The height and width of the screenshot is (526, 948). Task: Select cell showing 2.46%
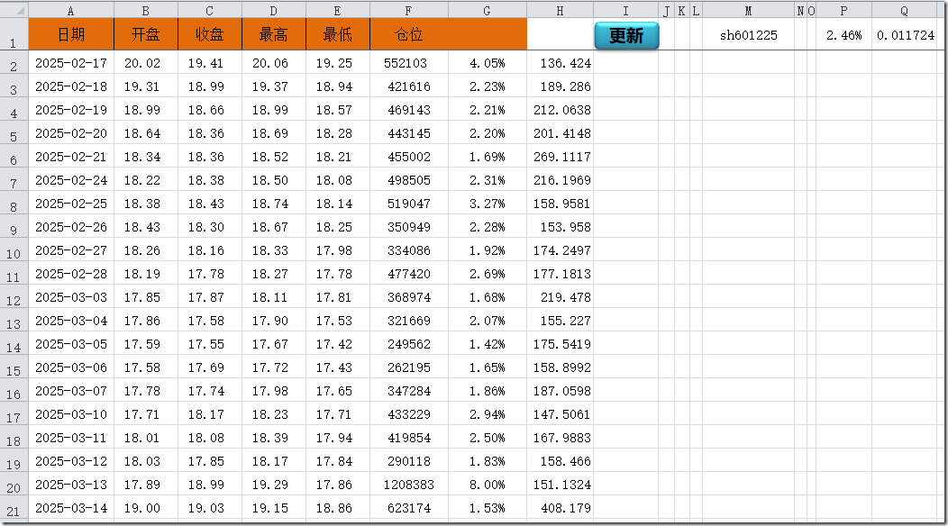(844, 35)
